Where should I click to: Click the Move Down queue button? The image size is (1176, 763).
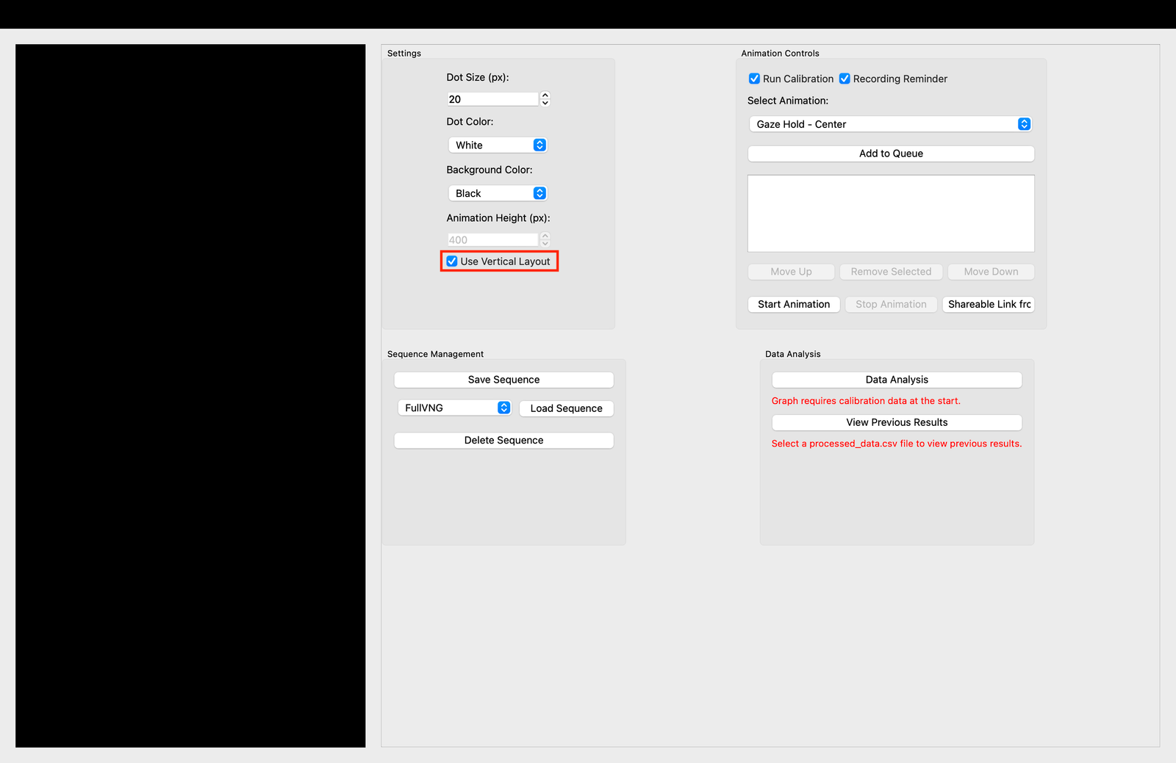(990, 271)
